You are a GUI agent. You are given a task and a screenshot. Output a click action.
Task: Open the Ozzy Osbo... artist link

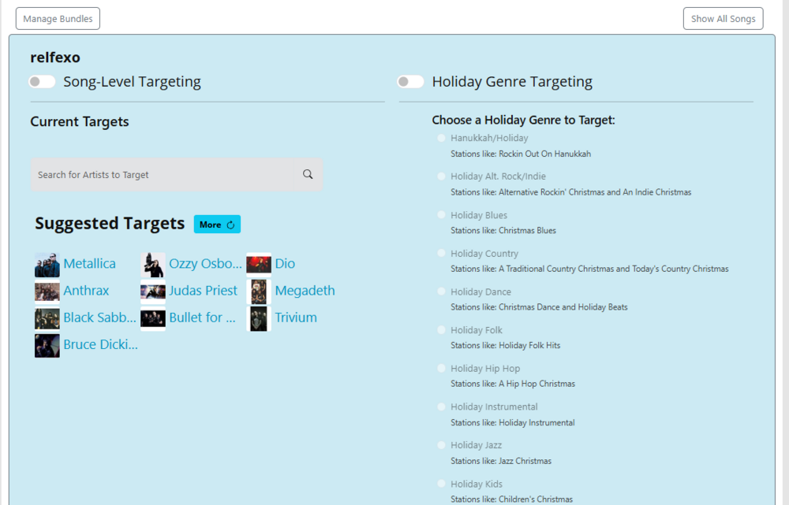(x=205, y=263)
